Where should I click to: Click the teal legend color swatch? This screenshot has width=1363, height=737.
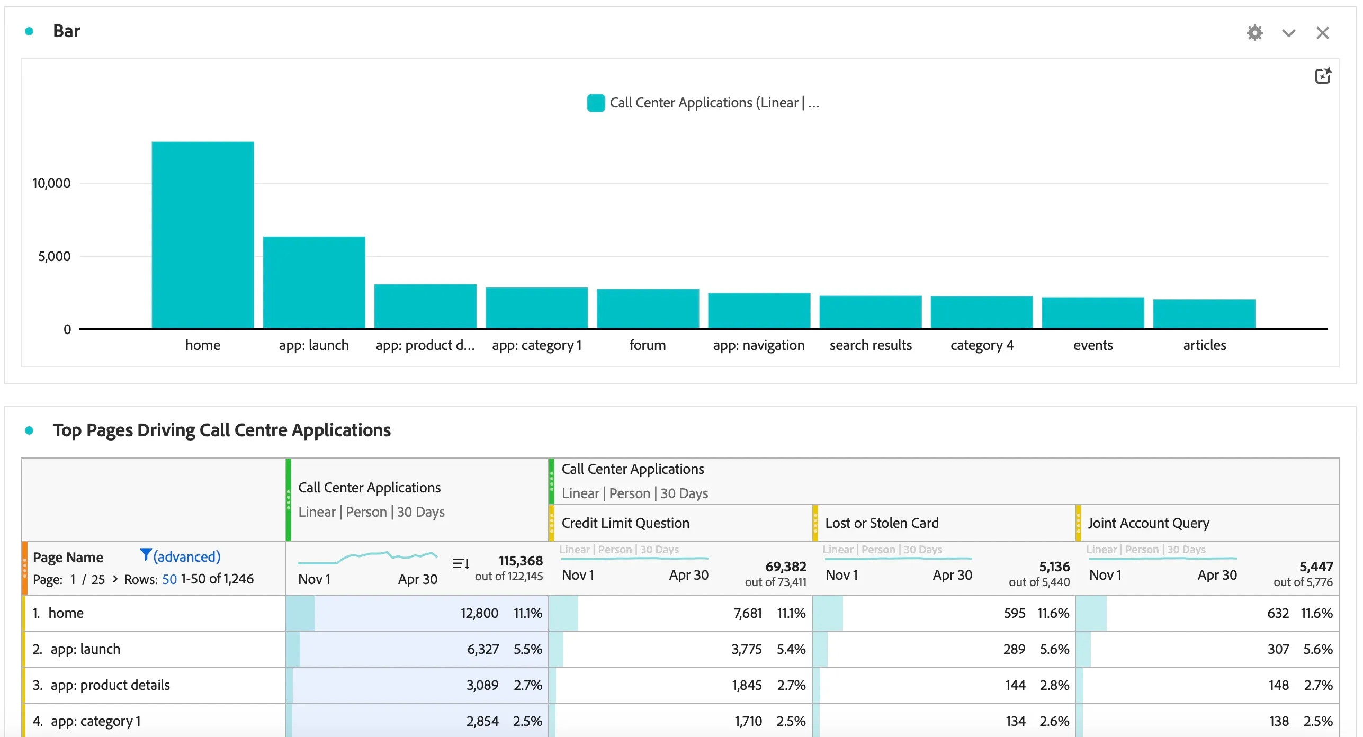(x=596, y=103)
